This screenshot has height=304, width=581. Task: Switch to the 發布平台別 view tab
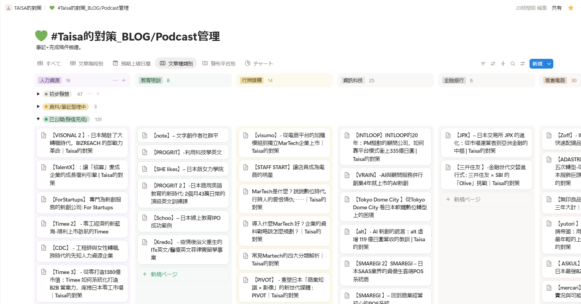219,64
